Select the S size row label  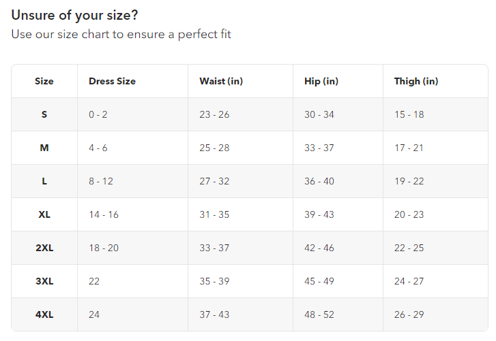[x=44, y=114]
